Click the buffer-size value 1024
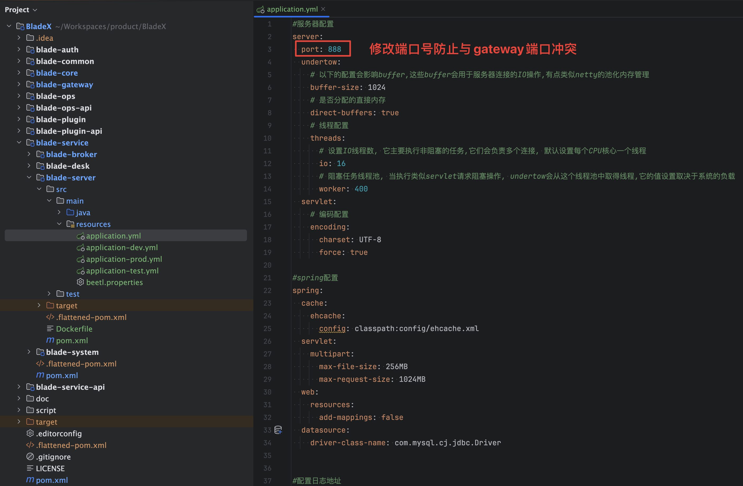Viewport: 743px width, 486px height. pyautogui.click(x=377, y=88)
